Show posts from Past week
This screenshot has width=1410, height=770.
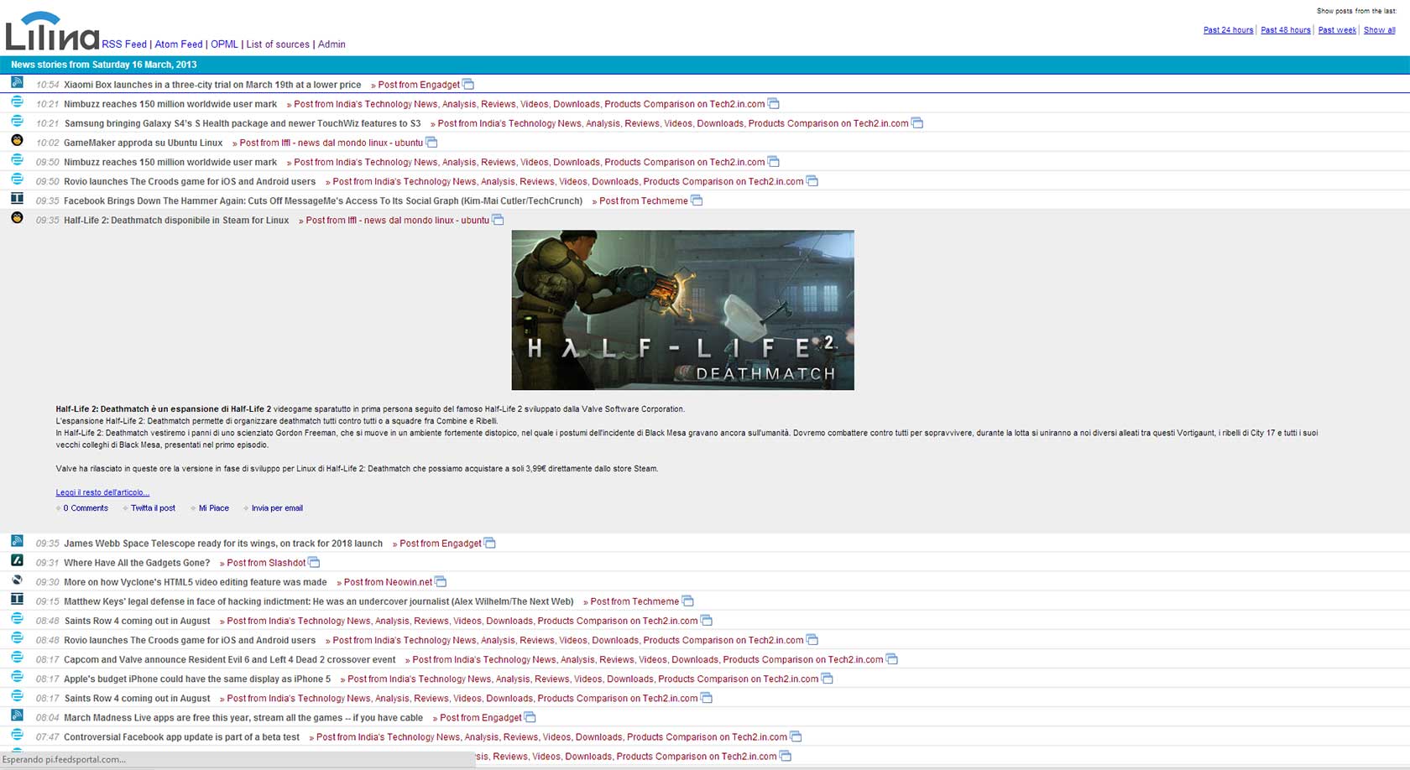point(1337,30)
